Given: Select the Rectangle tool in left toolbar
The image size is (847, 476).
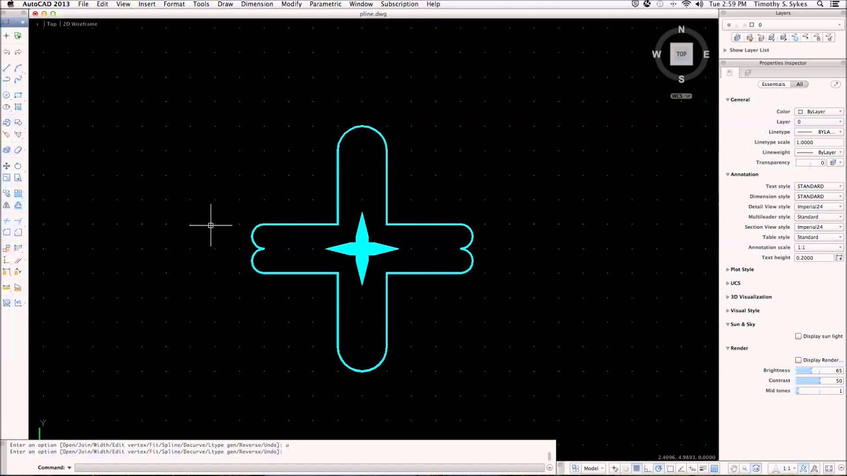Looking at the screenshot, I should 18,95.
